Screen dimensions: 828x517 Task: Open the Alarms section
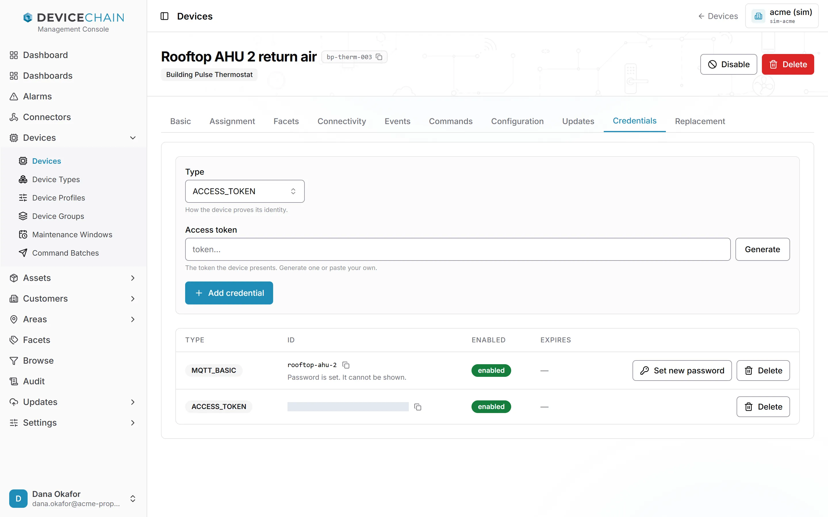point(73,97)
